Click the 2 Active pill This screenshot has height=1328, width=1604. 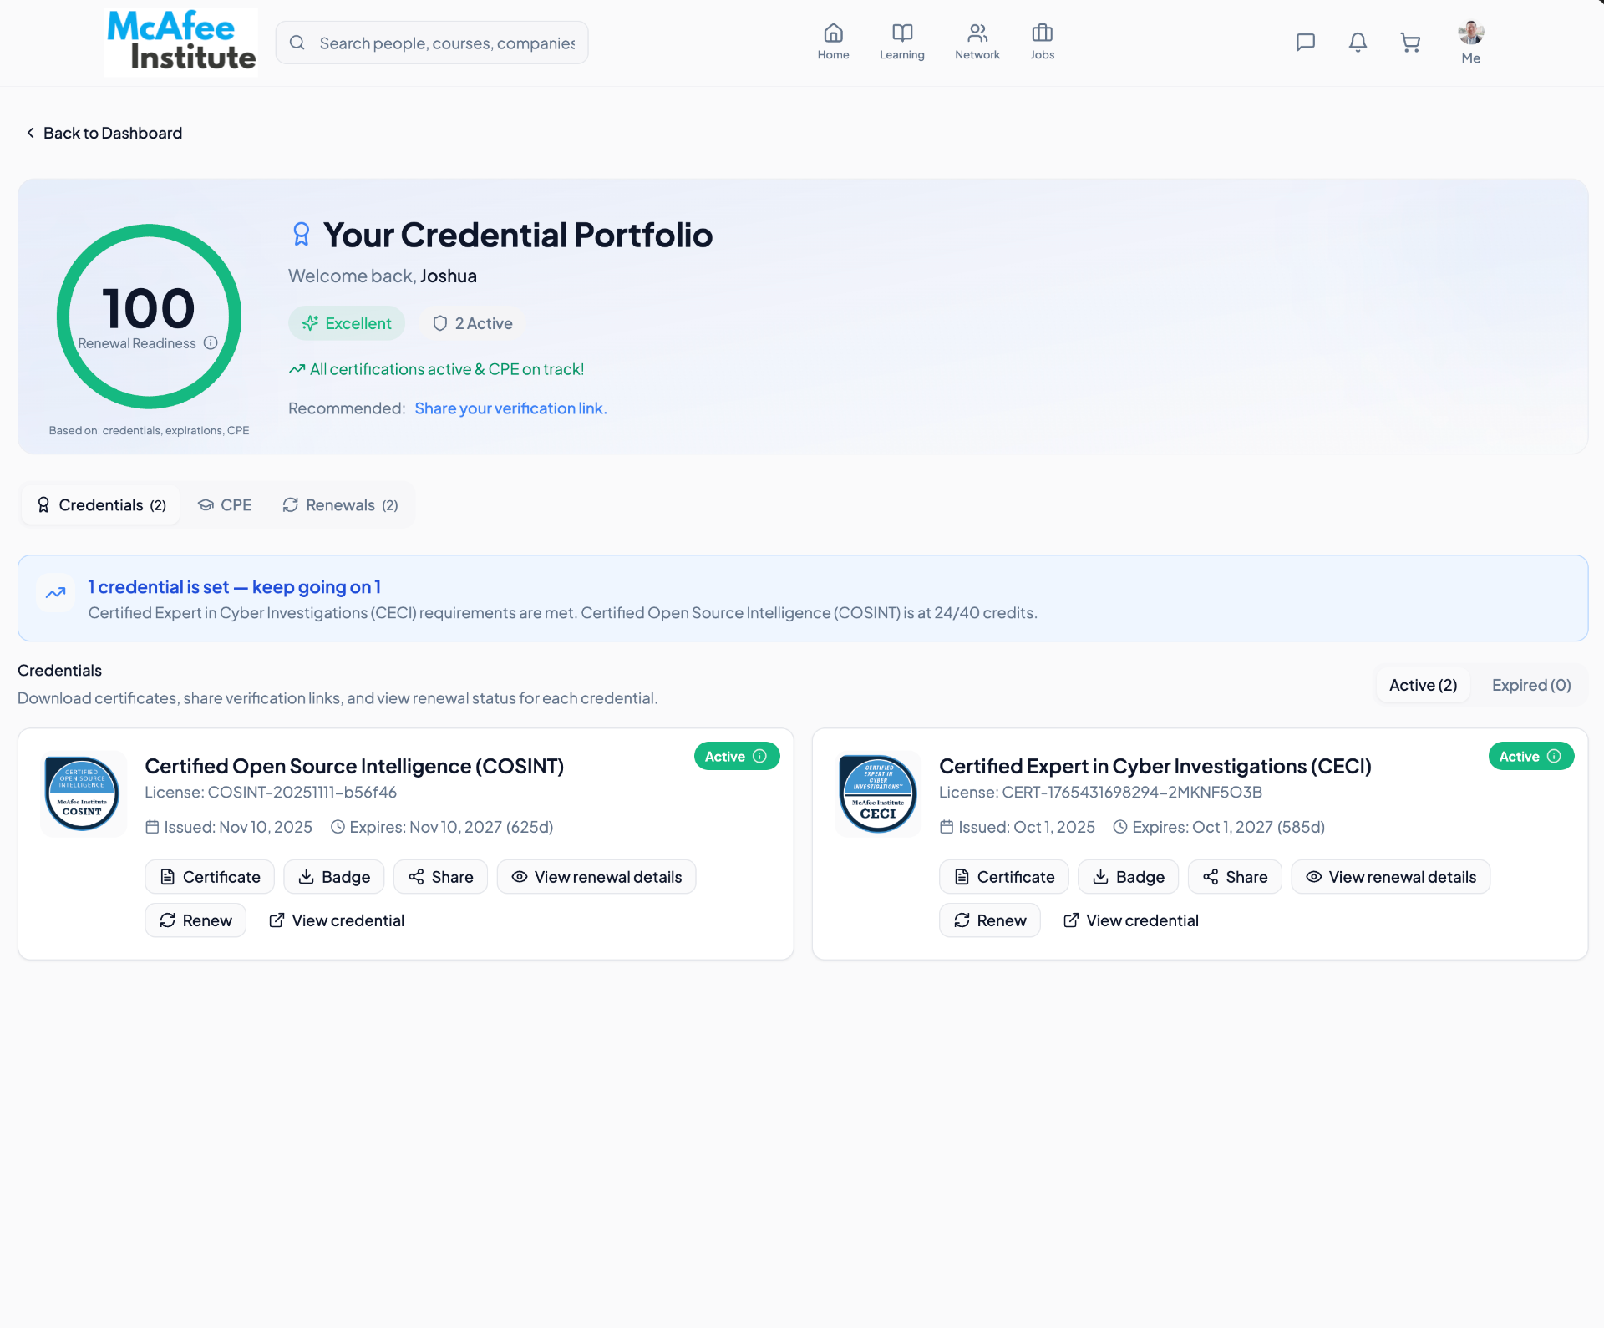click(473, 323)
